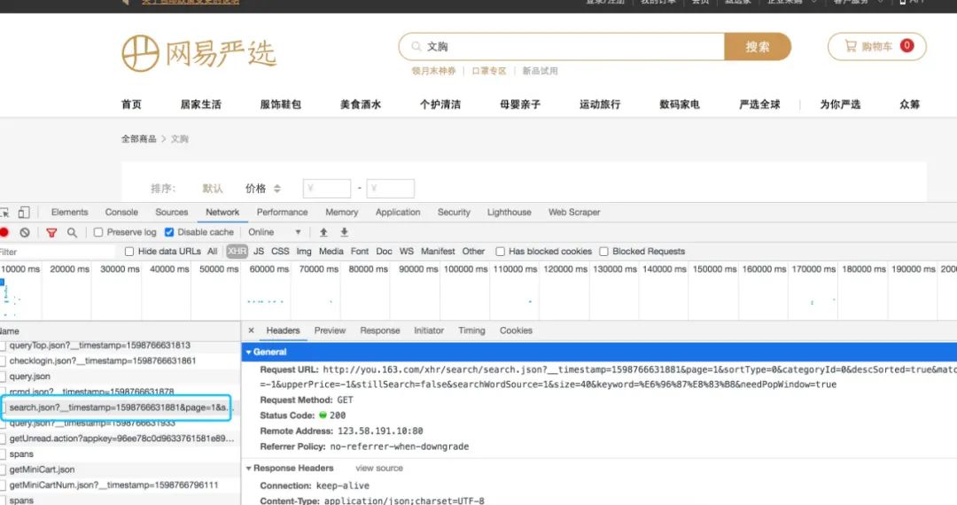Select search.json request row

click(120, 408)
